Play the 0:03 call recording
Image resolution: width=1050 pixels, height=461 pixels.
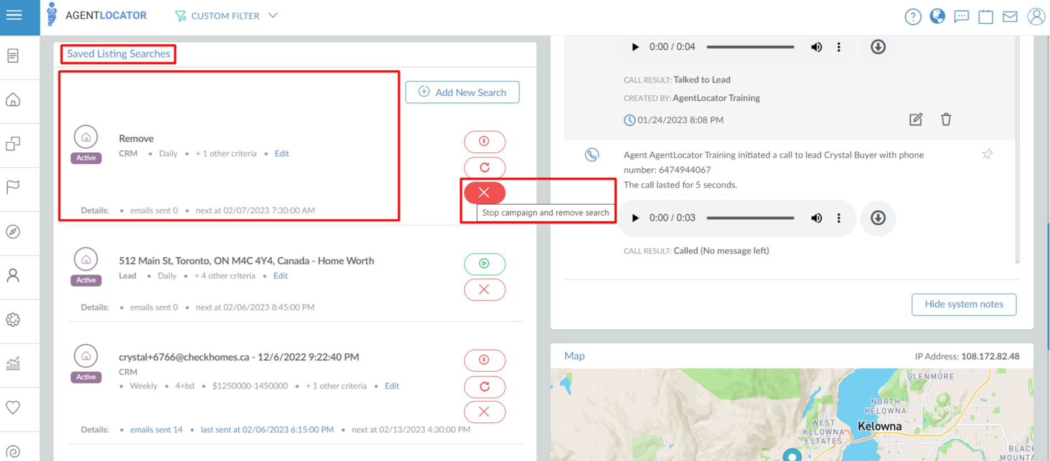coord(635,218)
